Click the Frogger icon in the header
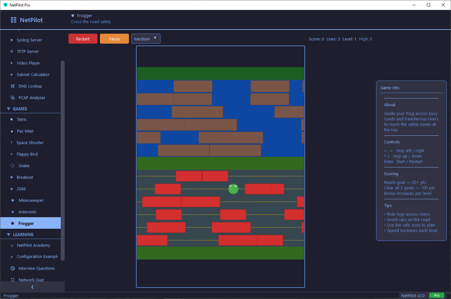 coord(72,15)
